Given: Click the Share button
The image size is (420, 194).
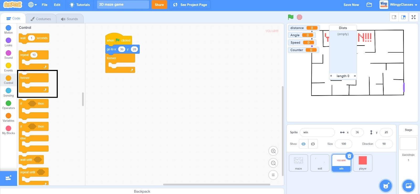Looking at the screenshot, I should (x=159, y=5).
